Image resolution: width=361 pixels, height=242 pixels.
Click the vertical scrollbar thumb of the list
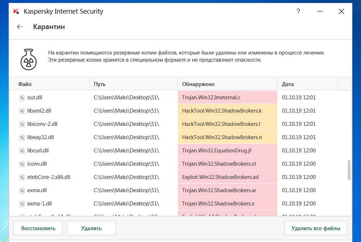pyautogui.click(x=349, y=170)
